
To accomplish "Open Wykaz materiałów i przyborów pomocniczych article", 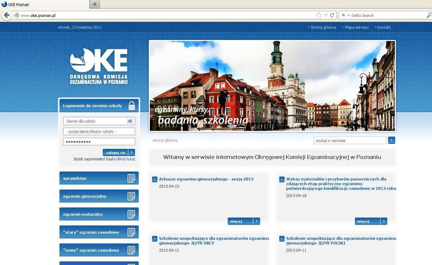I will [341, 184].
